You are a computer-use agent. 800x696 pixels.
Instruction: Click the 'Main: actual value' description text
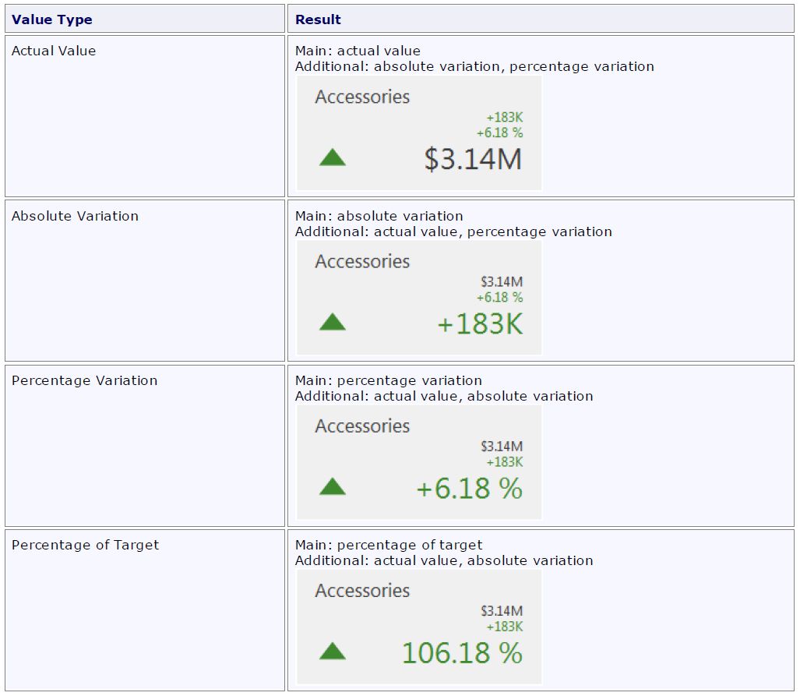pyautogui.click(x=358, y=51)
